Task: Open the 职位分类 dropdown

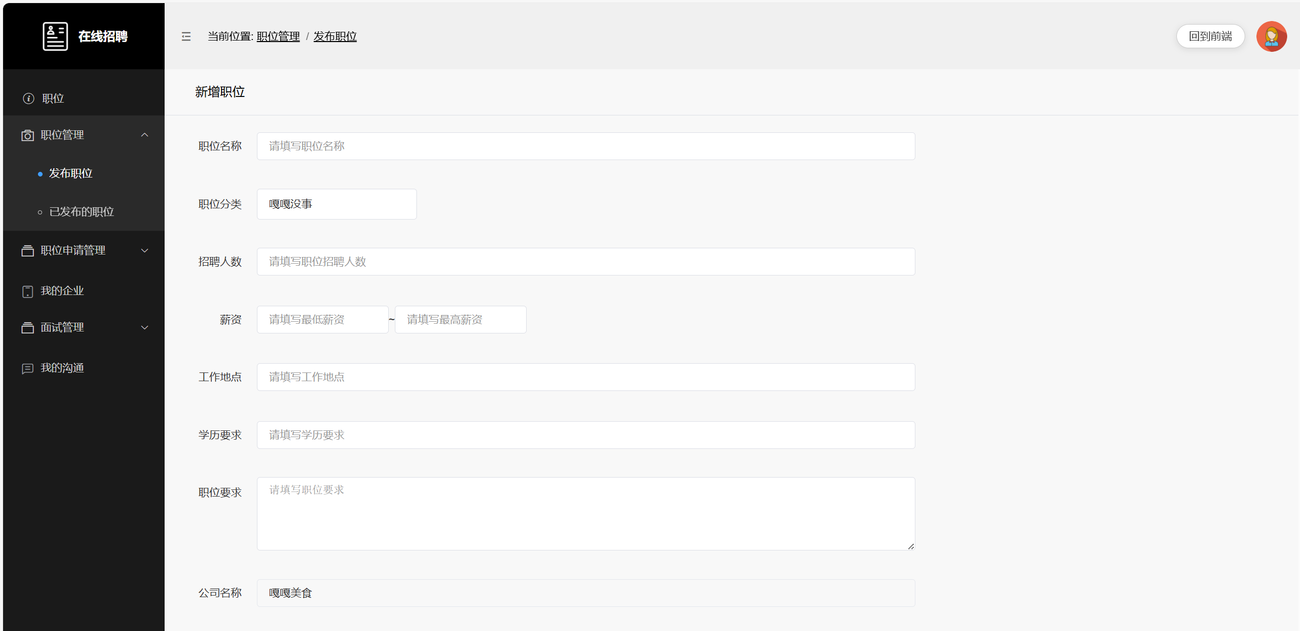Action: (x=336, y=204)
